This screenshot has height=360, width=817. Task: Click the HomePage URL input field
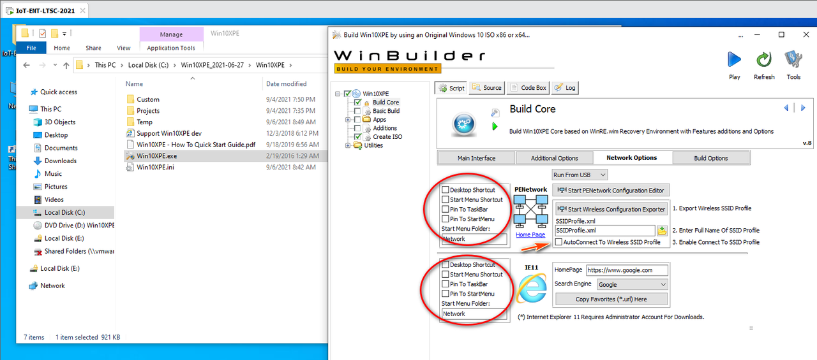[x=627, y=270]
